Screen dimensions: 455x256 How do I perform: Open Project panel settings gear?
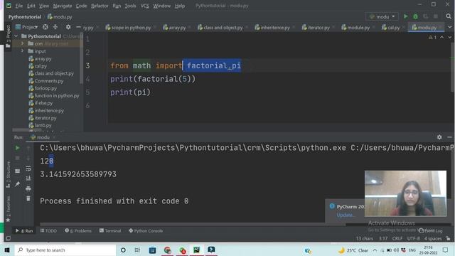pos(68,27)
